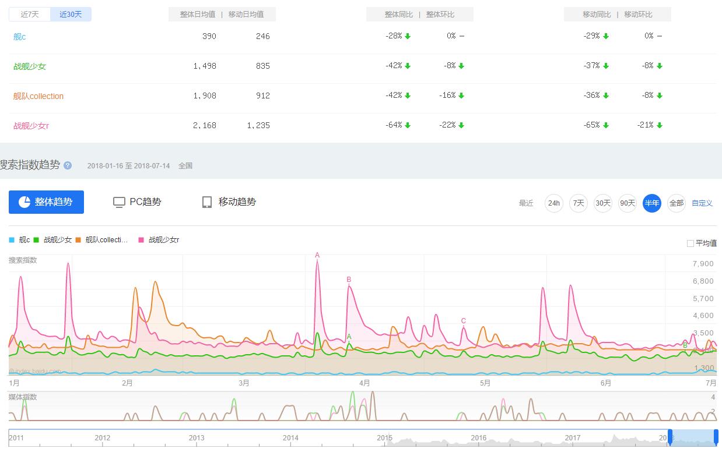Toggle the 舰c blue legend marker

click(12, 240)
